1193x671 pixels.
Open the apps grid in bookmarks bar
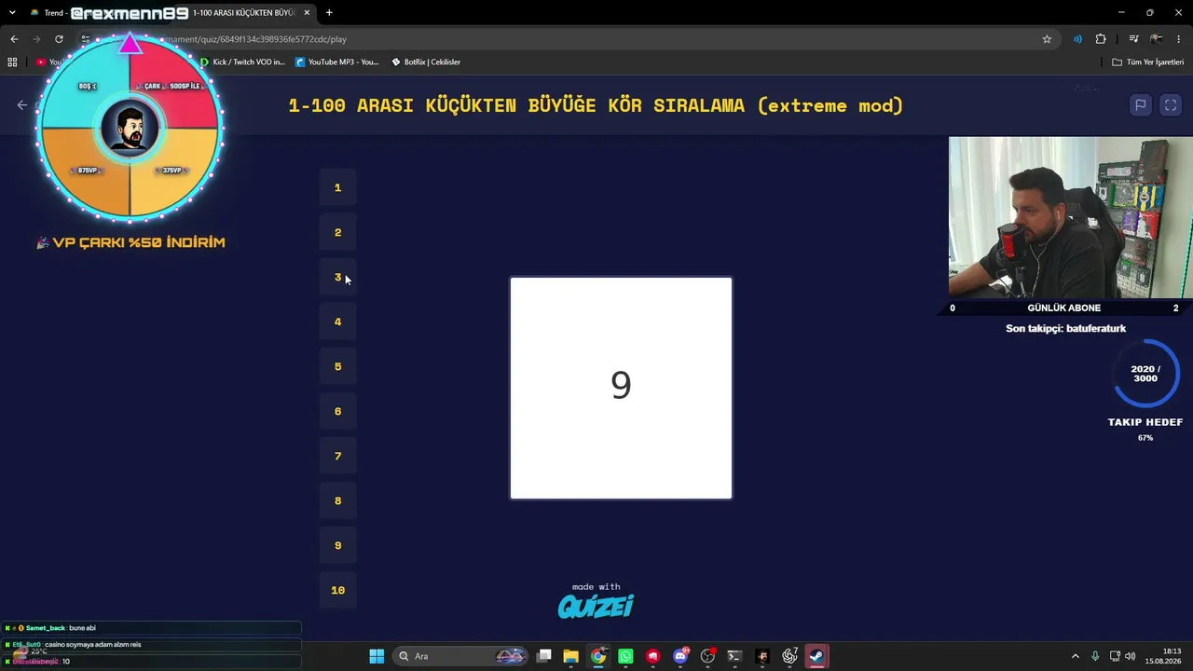point(12,62)
